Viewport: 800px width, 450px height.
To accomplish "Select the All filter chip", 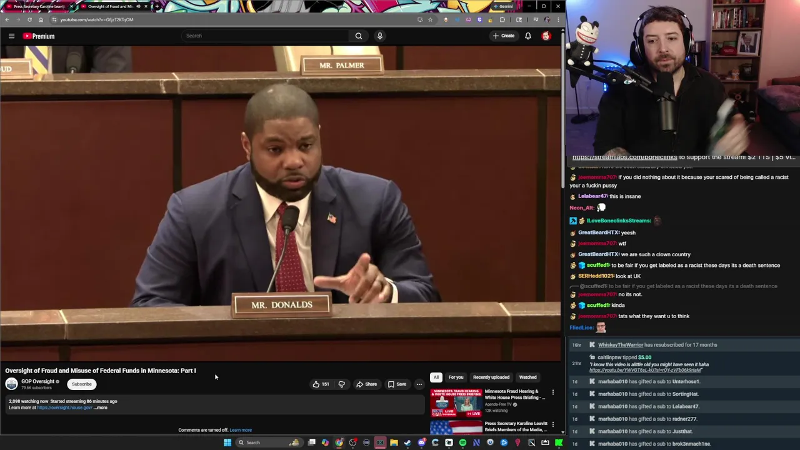I will coord(436,377).
